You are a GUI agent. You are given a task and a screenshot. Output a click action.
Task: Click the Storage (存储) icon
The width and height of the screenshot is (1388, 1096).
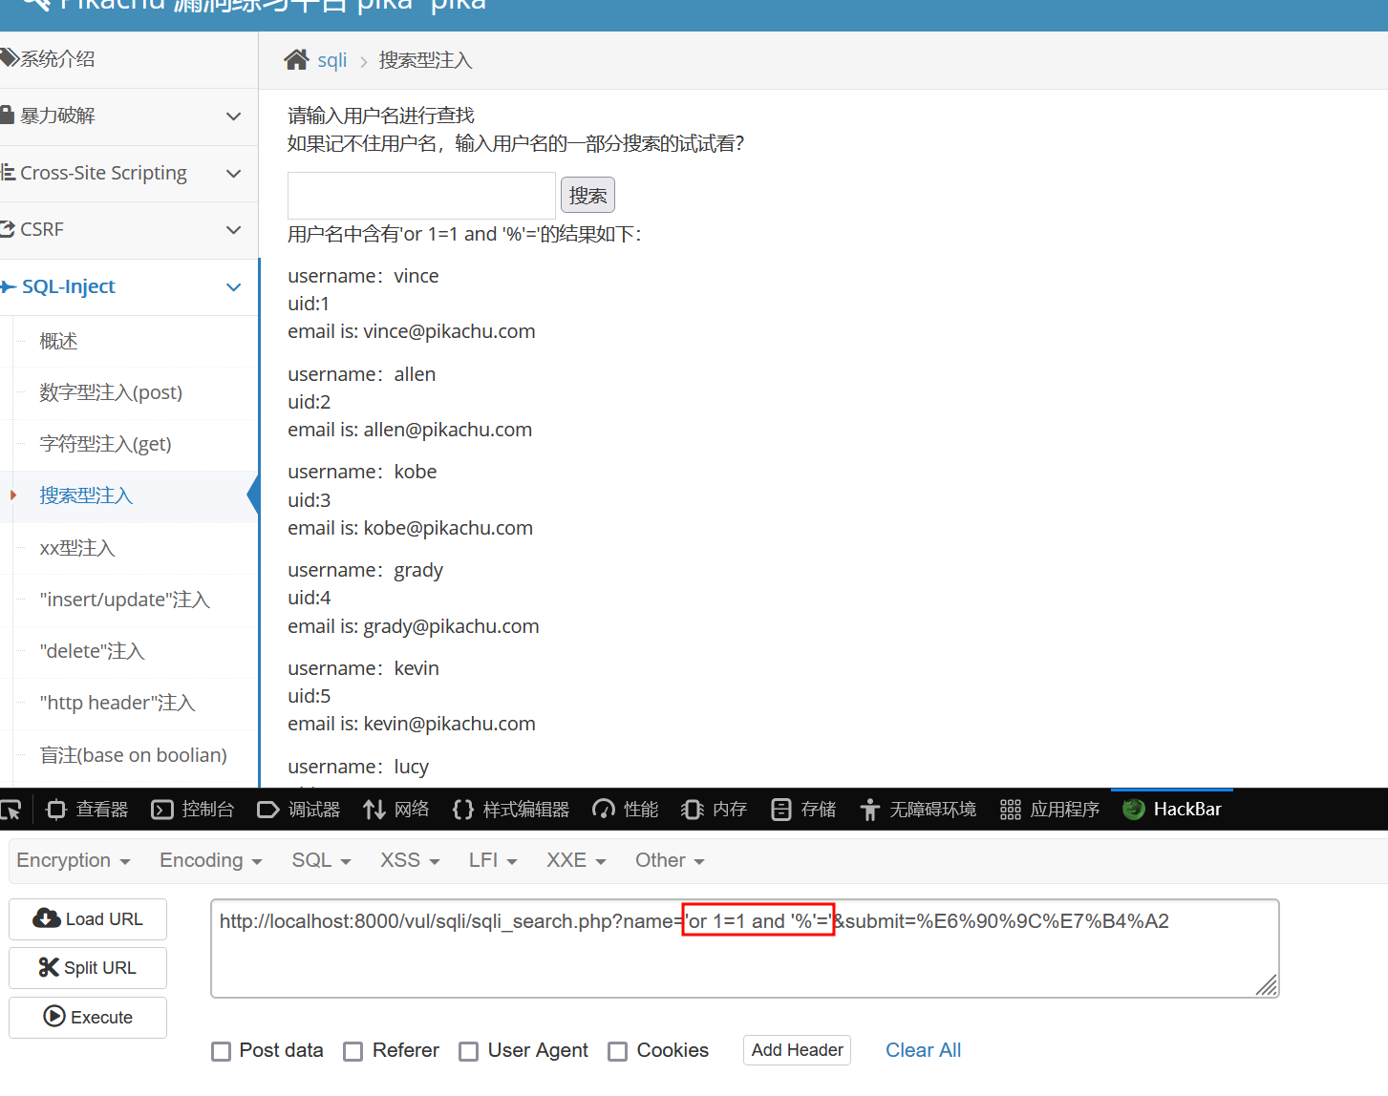pos(781,810)
